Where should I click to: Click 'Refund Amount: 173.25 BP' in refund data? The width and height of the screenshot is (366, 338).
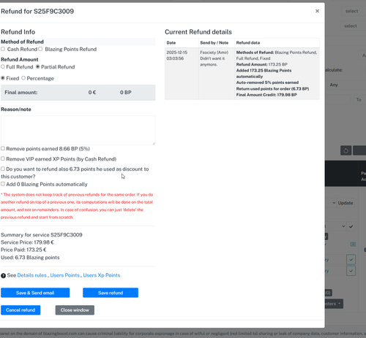[262, 64]
